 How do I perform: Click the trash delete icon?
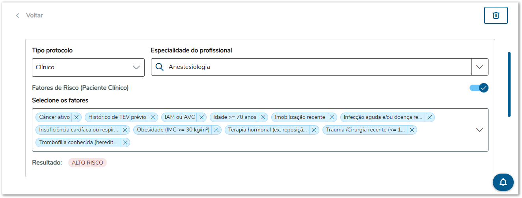(x=496, y=15)
